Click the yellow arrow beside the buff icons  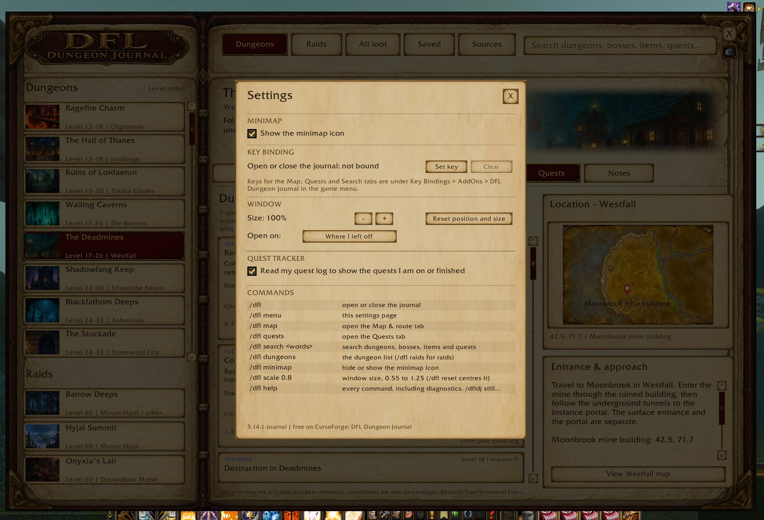pos(759,8)
